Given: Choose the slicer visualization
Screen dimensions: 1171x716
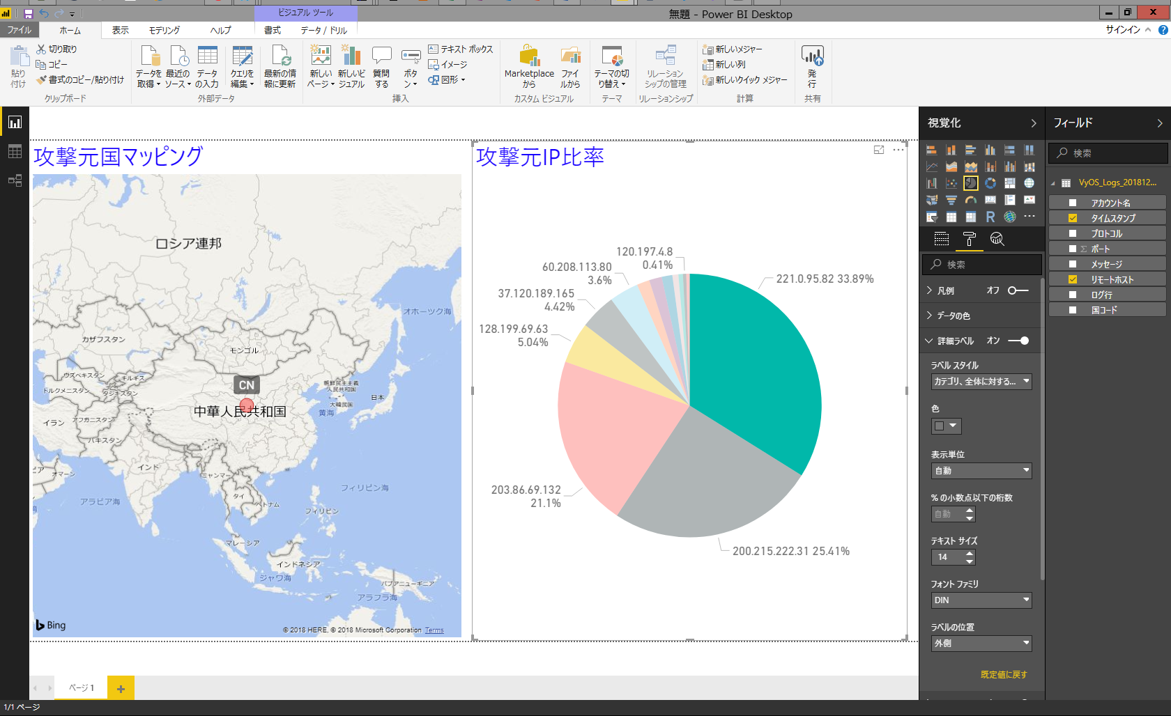Looking at the screenshot, I should tap(931, 217).
